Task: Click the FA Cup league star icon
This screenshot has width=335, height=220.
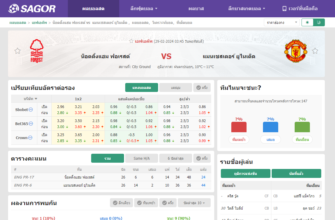Action: click(x=131, y=41)
